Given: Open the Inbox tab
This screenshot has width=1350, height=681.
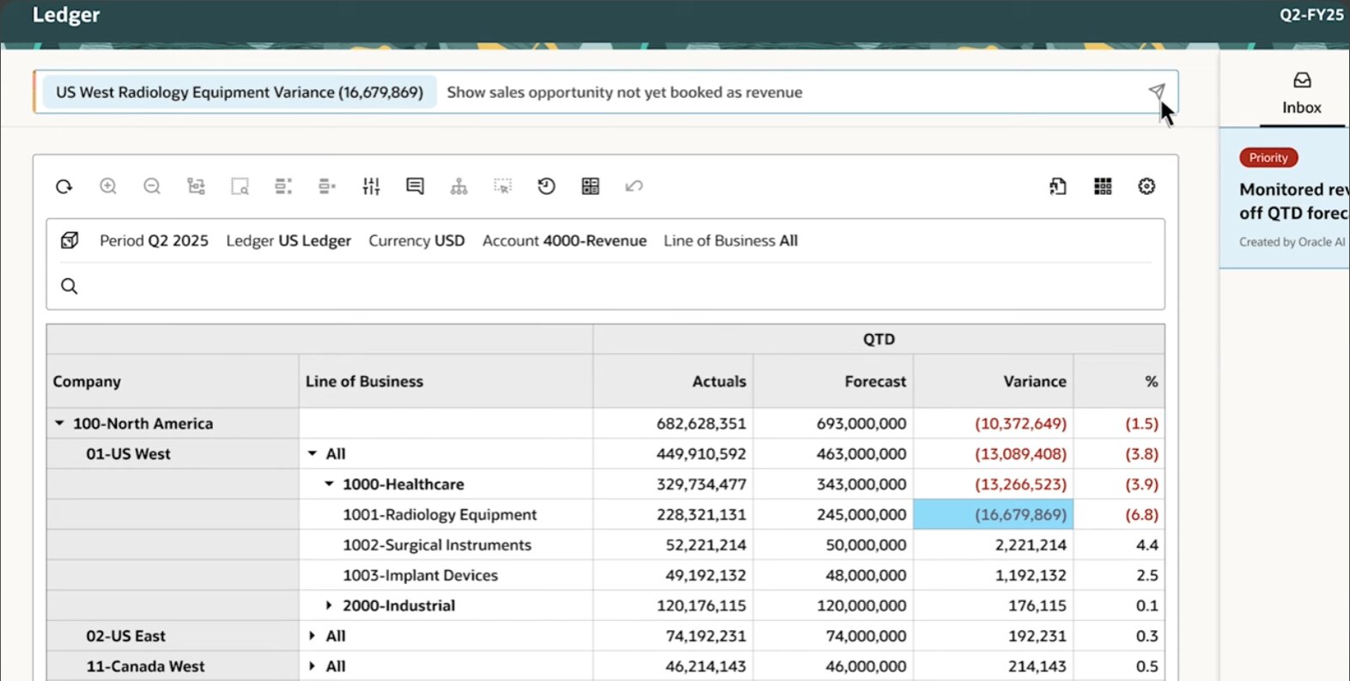Looking at the screenshot, I should point(1301,93).
